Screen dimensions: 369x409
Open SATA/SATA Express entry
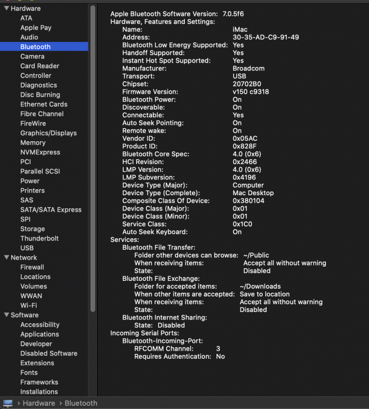click(x=51, y=210)
